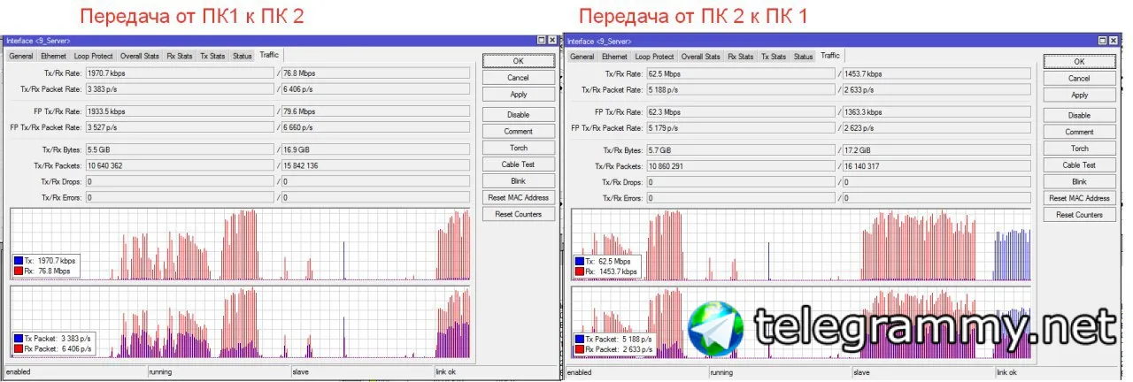Viewport: 1133px width, 382px height.
Task: Open Overall Stats tab in right window
Action: point(701,57)
